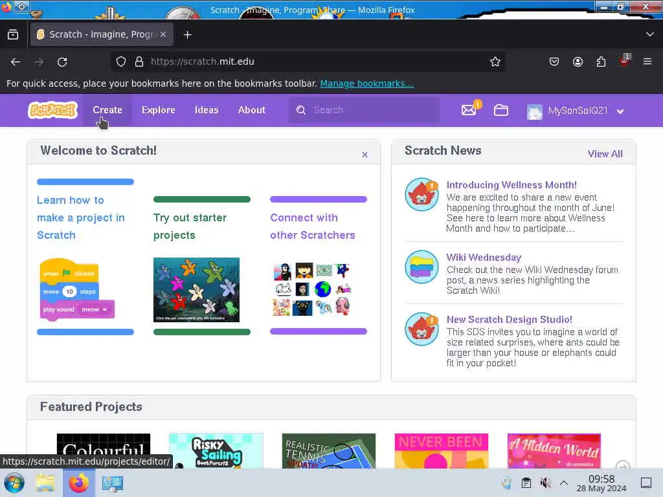Open the Ideas menu item

click(207, 110)
